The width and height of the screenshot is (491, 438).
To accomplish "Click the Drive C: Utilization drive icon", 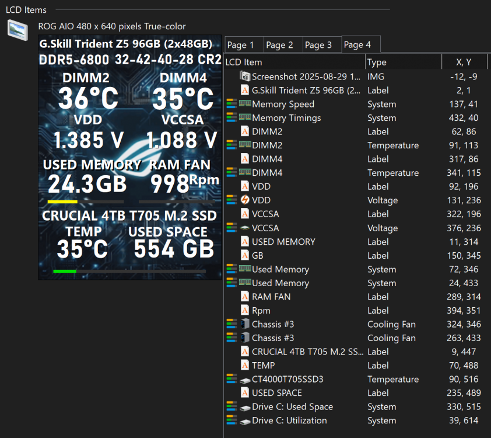I will click(245, 422).
